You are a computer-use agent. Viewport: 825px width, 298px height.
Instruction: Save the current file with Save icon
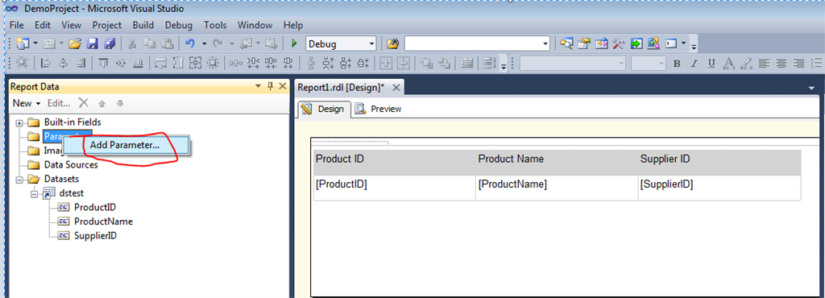(x=93, y=43)
